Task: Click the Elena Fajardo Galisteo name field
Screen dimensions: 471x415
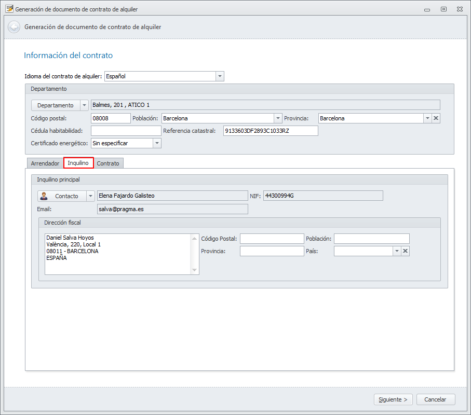Action: pos(172,196)
